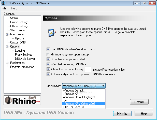Click the Options checklist icon

click(52, 33)
